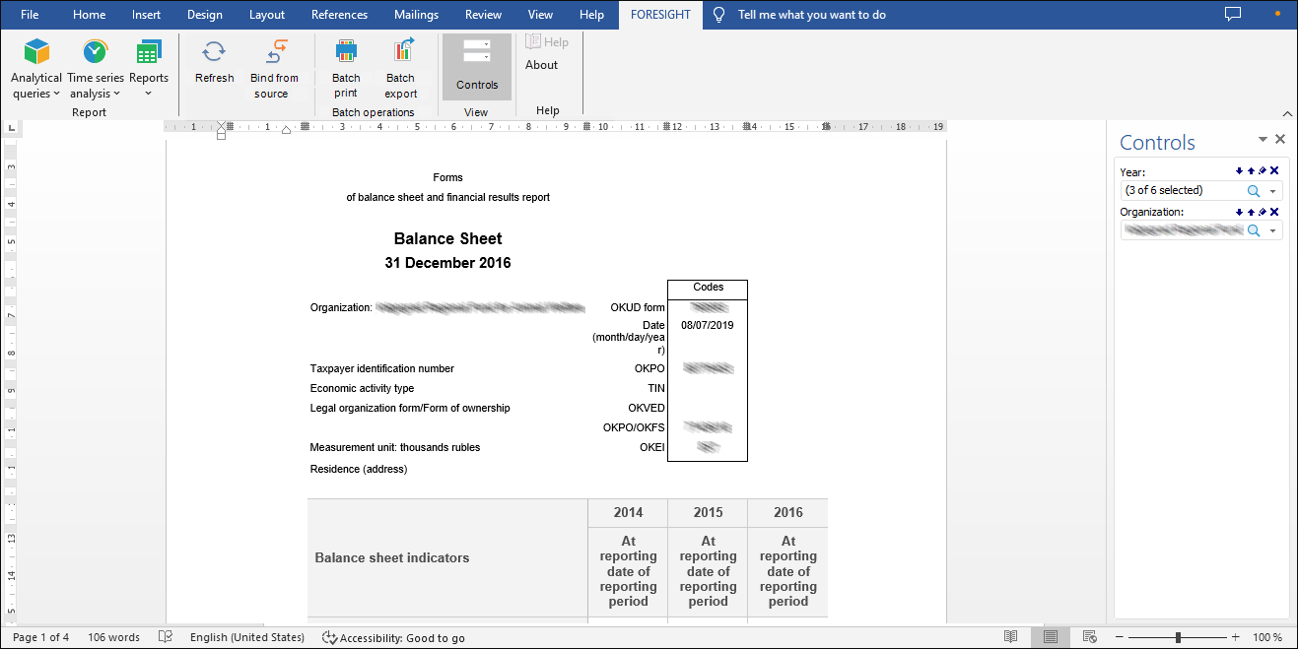Viewport: 1298px width, 649px height.
Task: Switch to the Review tab
Action: point(483,15)
